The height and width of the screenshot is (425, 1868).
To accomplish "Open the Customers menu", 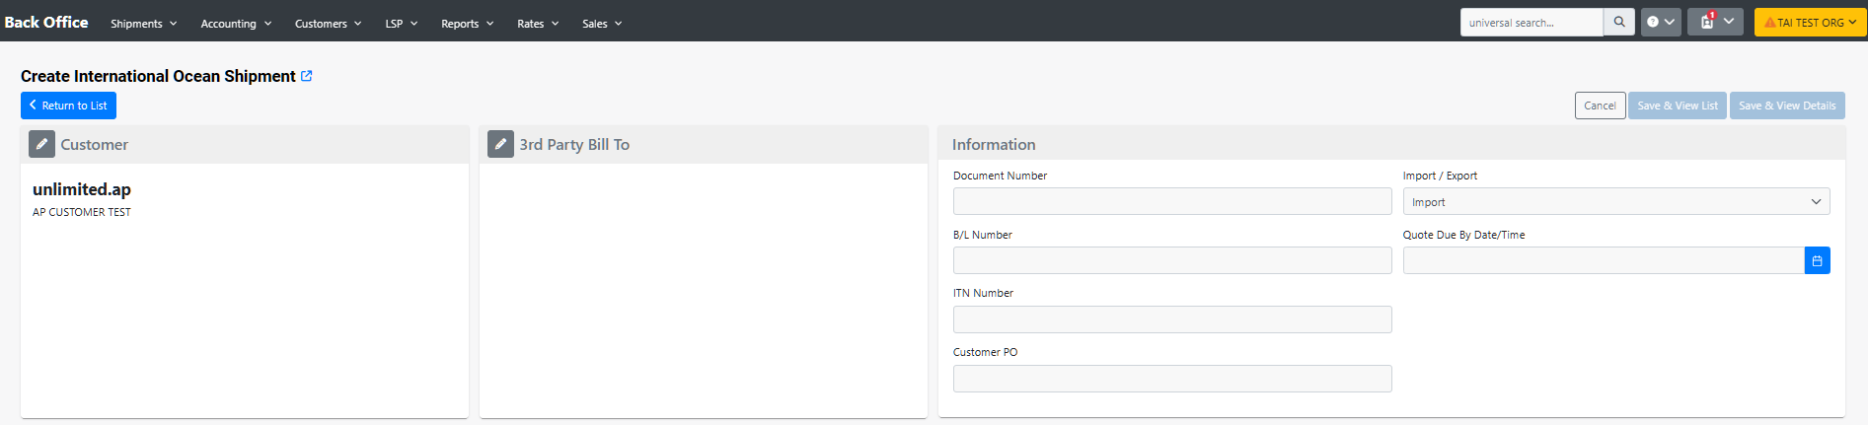I will coord(328,24).
